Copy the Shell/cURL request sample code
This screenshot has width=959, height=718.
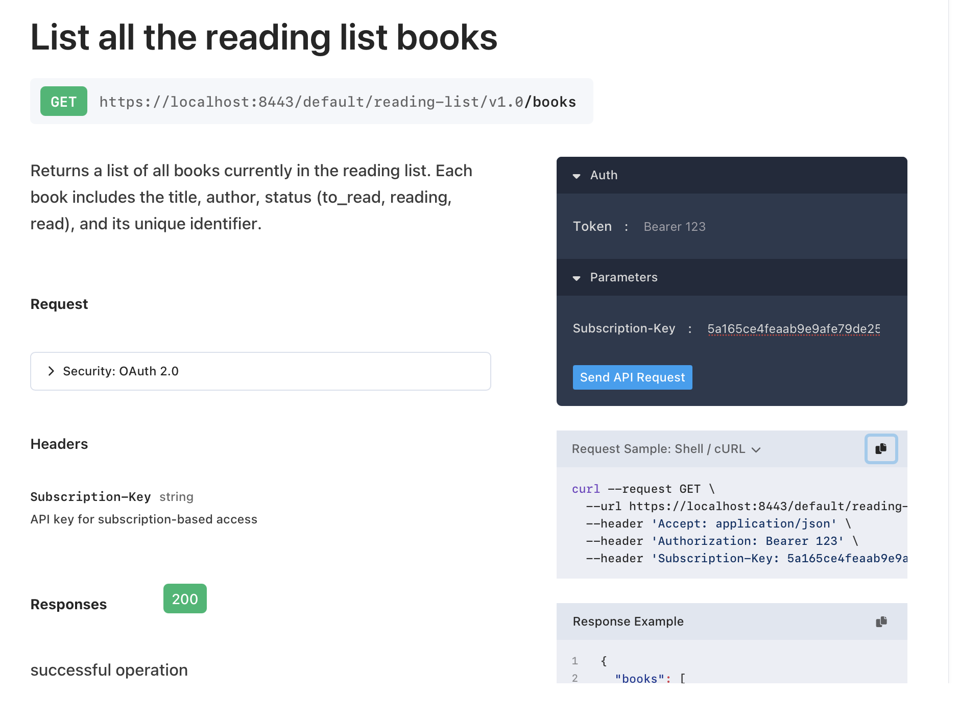click(880, 449)
